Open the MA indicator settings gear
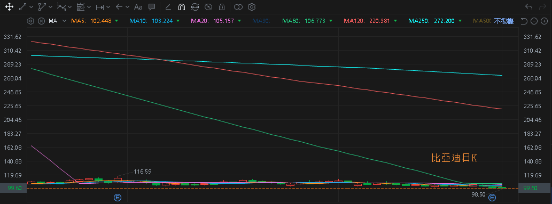The height and width of the screenshot is (204, 552). 30,21
